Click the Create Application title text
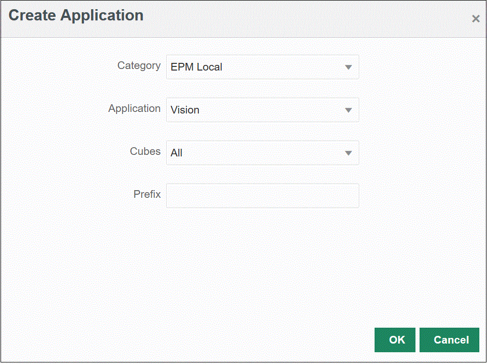Viewport: 487px width, 364px height. click(76, 15)
